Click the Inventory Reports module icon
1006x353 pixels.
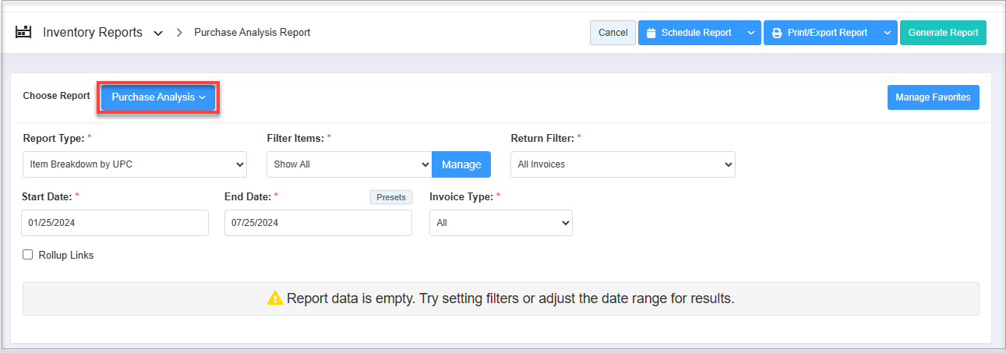click(x=23, y=33)
